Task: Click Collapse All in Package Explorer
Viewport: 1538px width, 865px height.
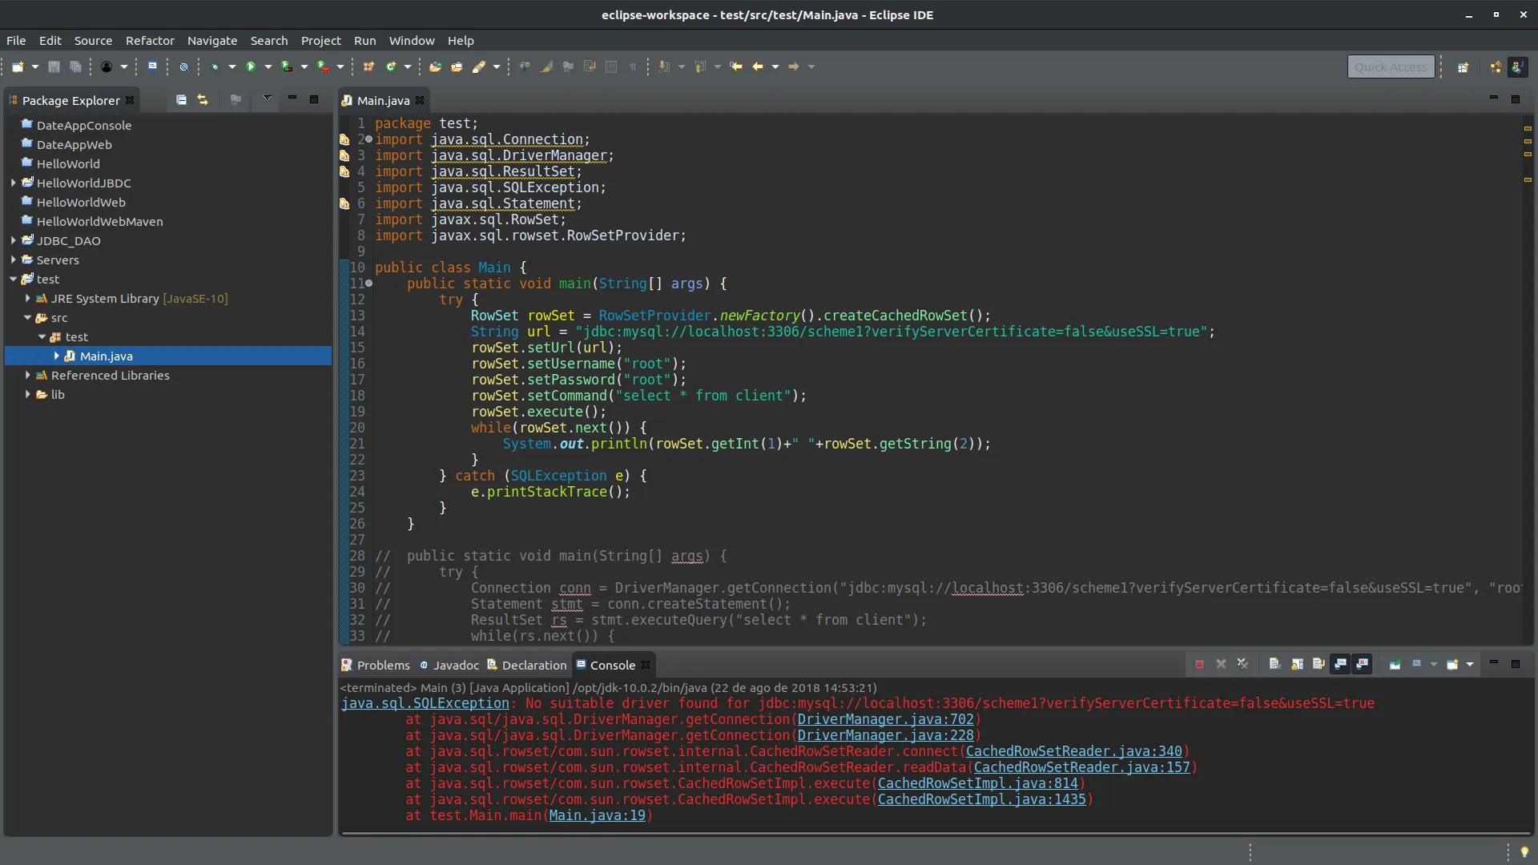Action: pyautogui.click(x=181, y=99)
